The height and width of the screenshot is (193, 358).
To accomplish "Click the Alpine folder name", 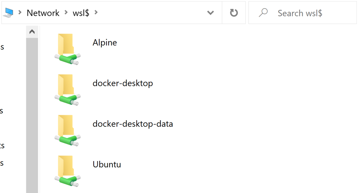I will pos(105,42).
